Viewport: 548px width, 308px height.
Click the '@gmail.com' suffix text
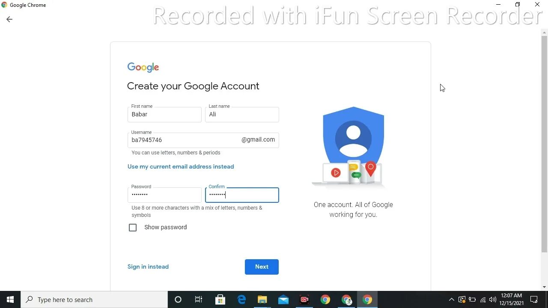pyautogui.click(x=258, y=139)
